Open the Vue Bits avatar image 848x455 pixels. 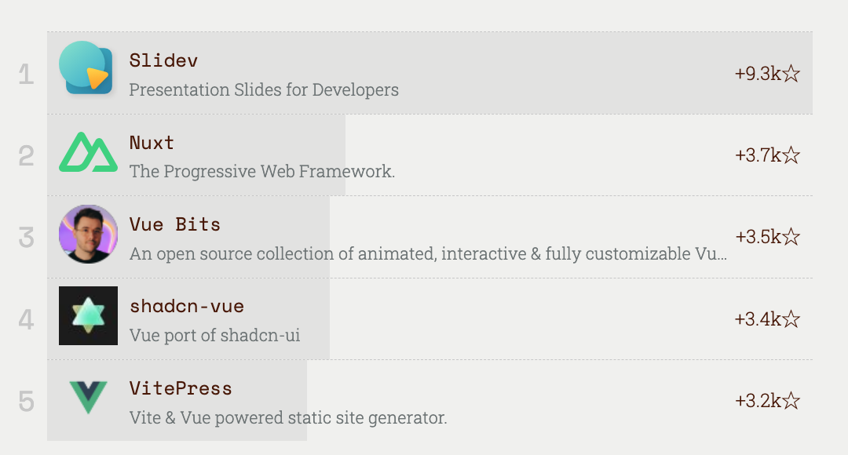pyautogui.click(x=88, y=234)
